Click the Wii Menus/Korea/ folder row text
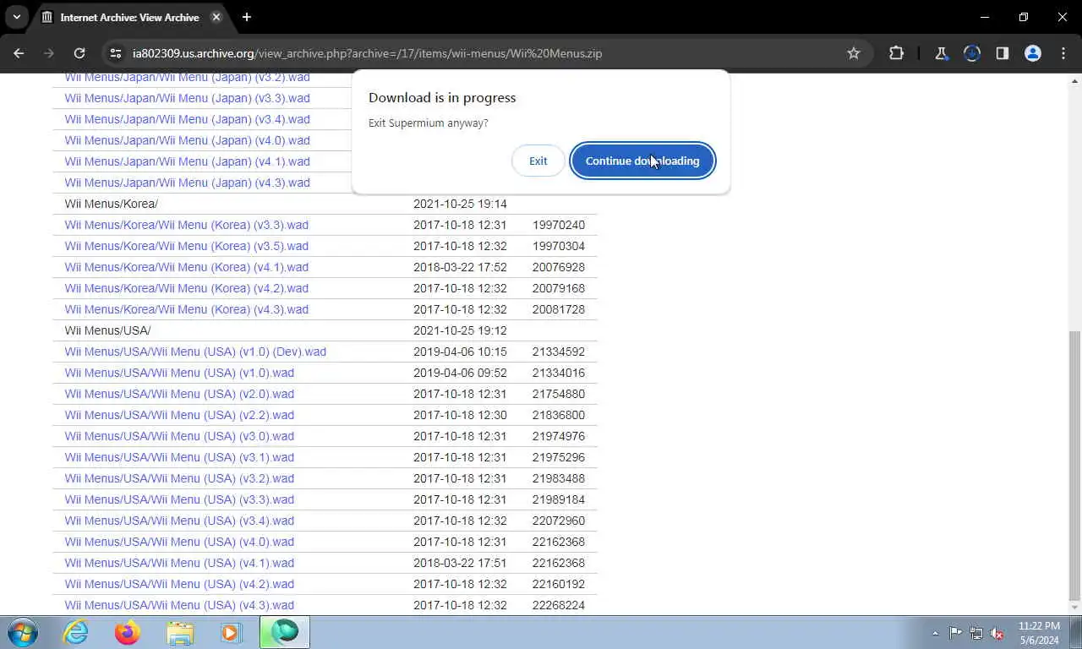The height and width of the screenshot is (649, 1082). [111, 204]
